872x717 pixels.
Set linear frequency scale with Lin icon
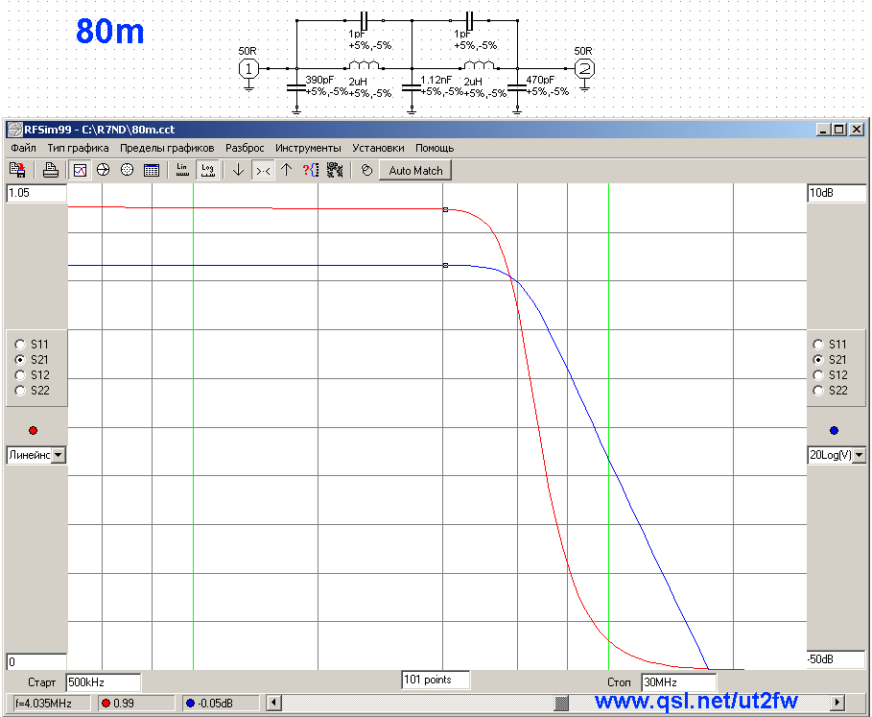(x=182, y=170)
